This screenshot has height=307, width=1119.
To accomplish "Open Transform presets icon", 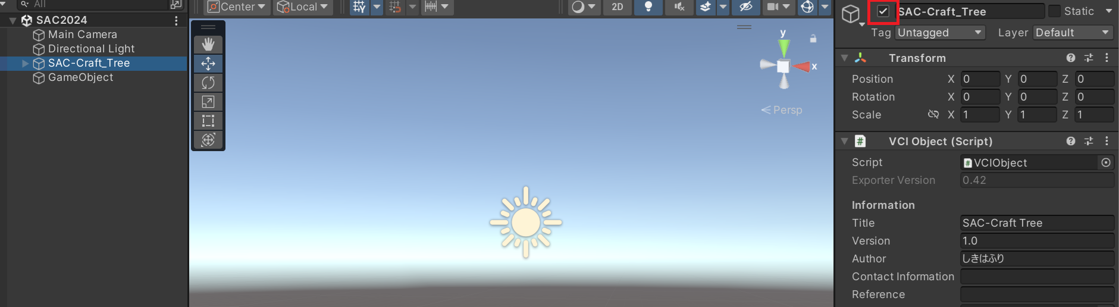I will point(1089,58).
